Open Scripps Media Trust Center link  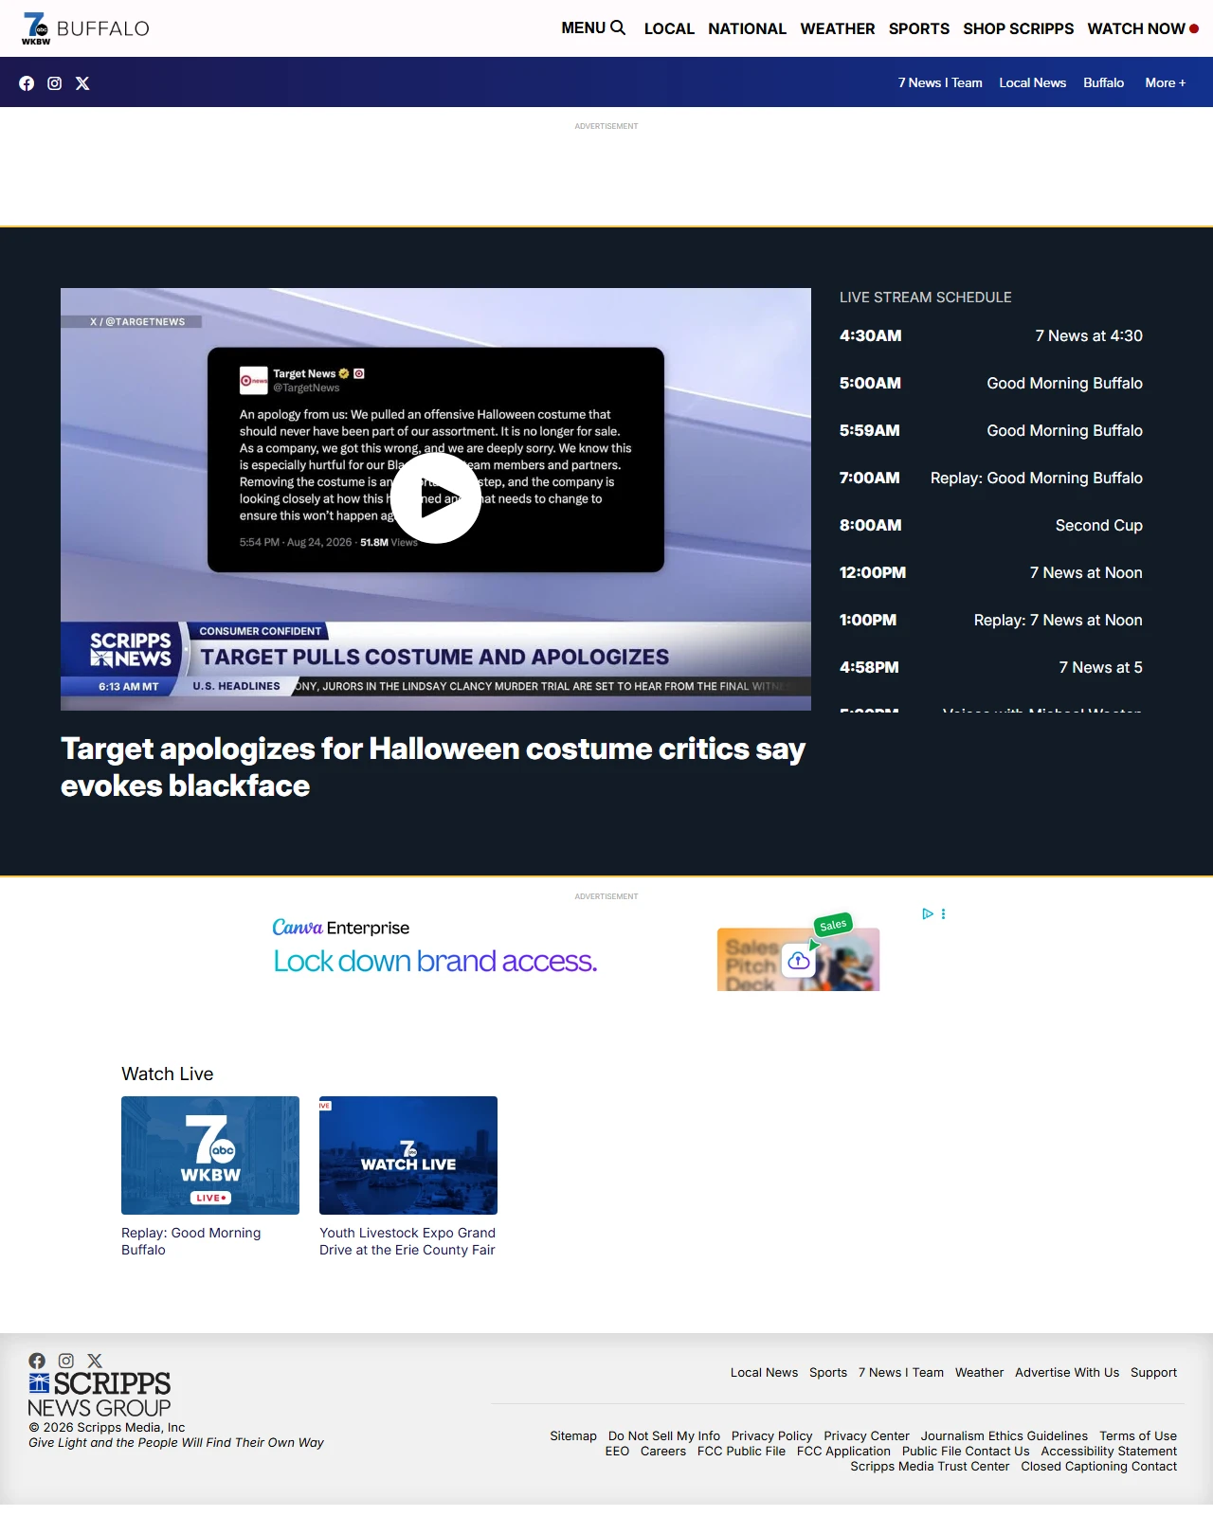click(930, 1466)
